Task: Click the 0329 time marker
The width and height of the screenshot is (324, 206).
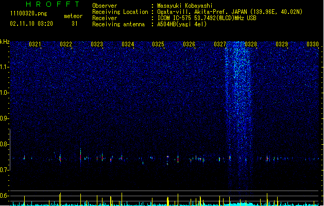Action: pyautogui.click(x=282, y=44)
